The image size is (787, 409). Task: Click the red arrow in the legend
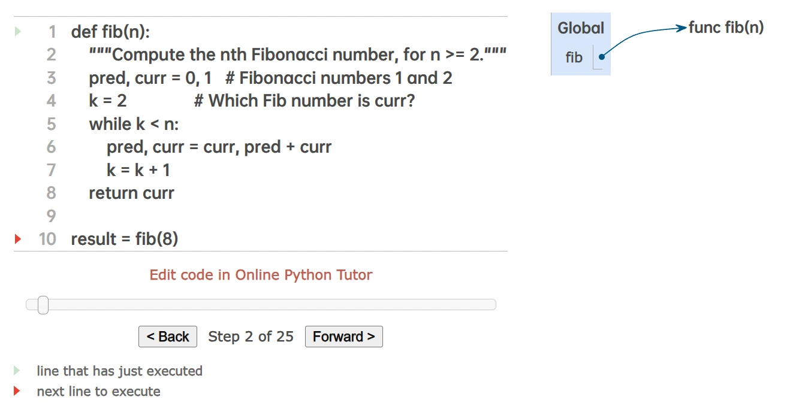(x=17, y=391)
